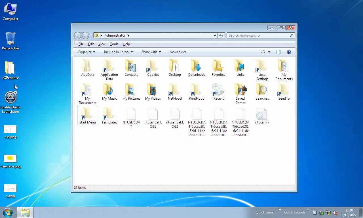Expand the Include in library dropdown
The width and height of the screenshot is (363, 218).
(x=118, y=52)
